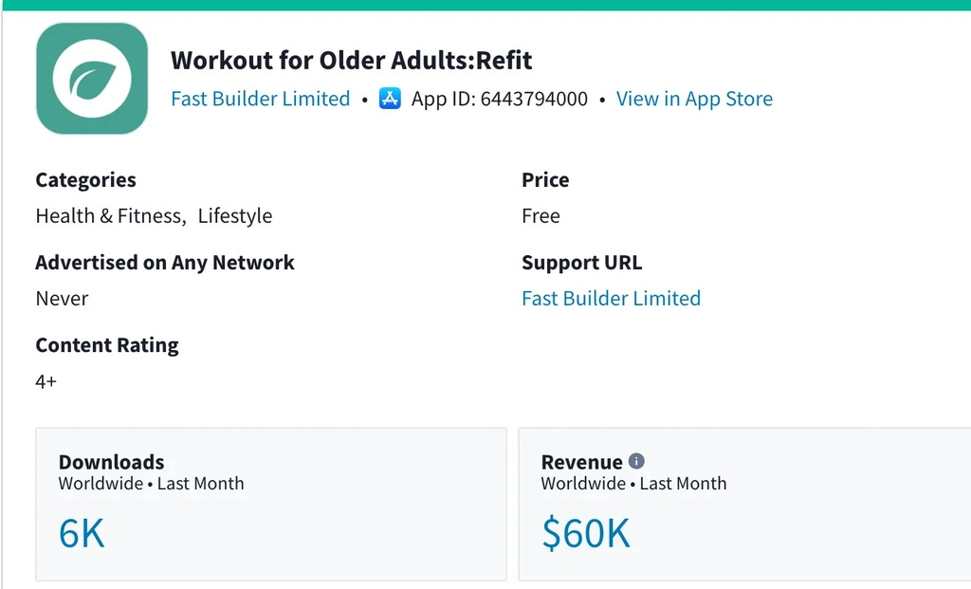Screen dimensions: 971x589
Task: Click the Price heading
Action: tap(545, 180)
